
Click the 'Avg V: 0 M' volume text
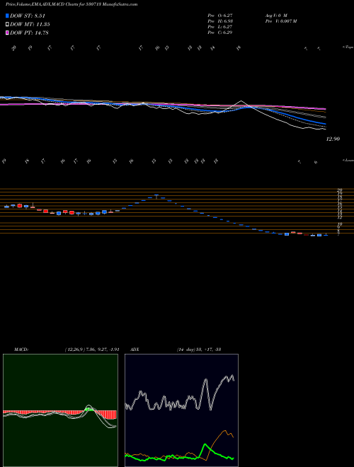(275, 15)
